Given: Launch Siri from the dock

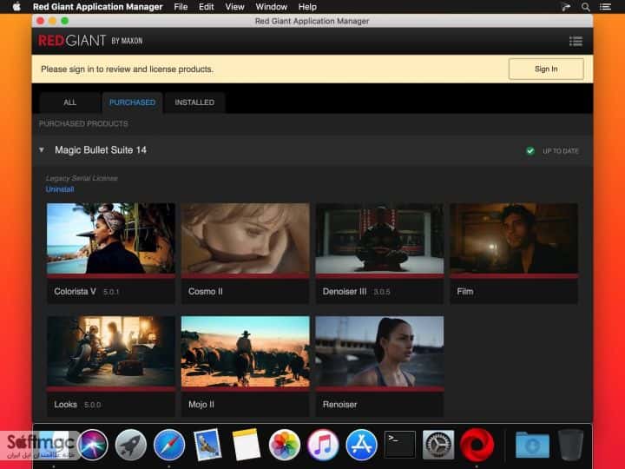Looking at the screenshot, I should (93, 445).
